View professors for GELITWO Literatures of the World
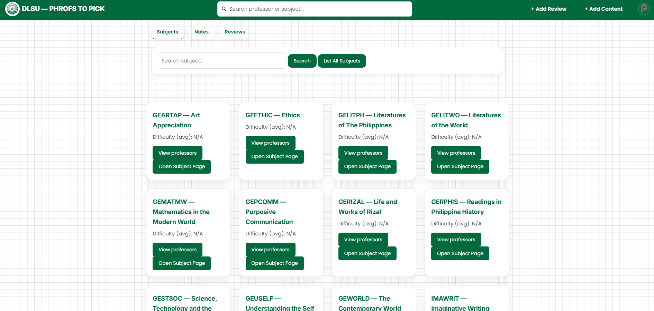Viewport: 654px width, 311px height. click(x=456, y=153)
